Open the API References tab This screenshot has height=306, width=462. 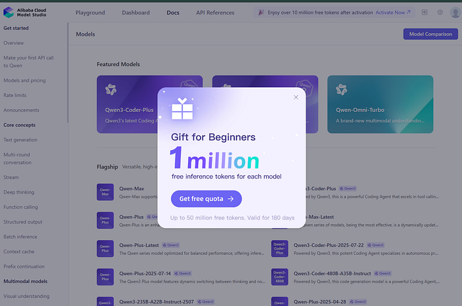coord(215,13)
